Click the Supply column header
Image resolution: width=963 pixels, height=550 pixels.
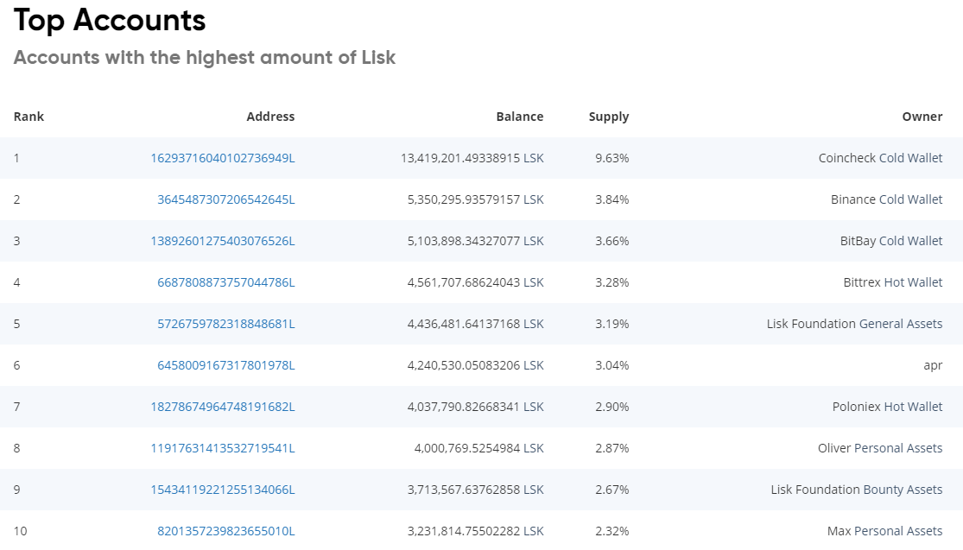coord(609,117)
